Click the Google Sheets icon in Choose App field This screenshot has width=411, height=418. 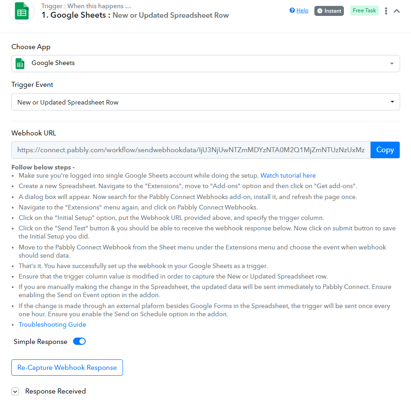[20, 64]
